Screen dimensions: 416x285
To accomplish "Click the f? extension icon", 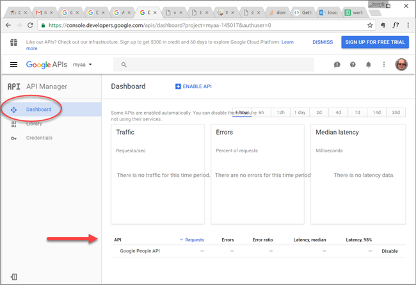I will tap(396, 25).
